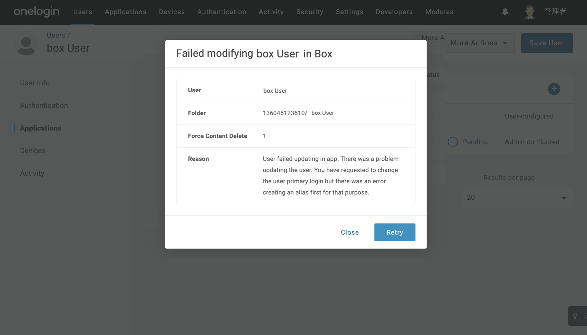Click the Folder field label
587x335 pixels.
(197, 113)
